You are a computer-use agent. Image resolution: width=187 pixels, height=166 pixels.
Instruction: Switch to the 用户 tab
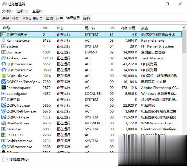[60, 18]
